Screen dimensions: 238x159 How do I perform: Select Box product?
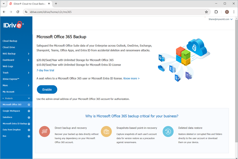click(4, 136)
